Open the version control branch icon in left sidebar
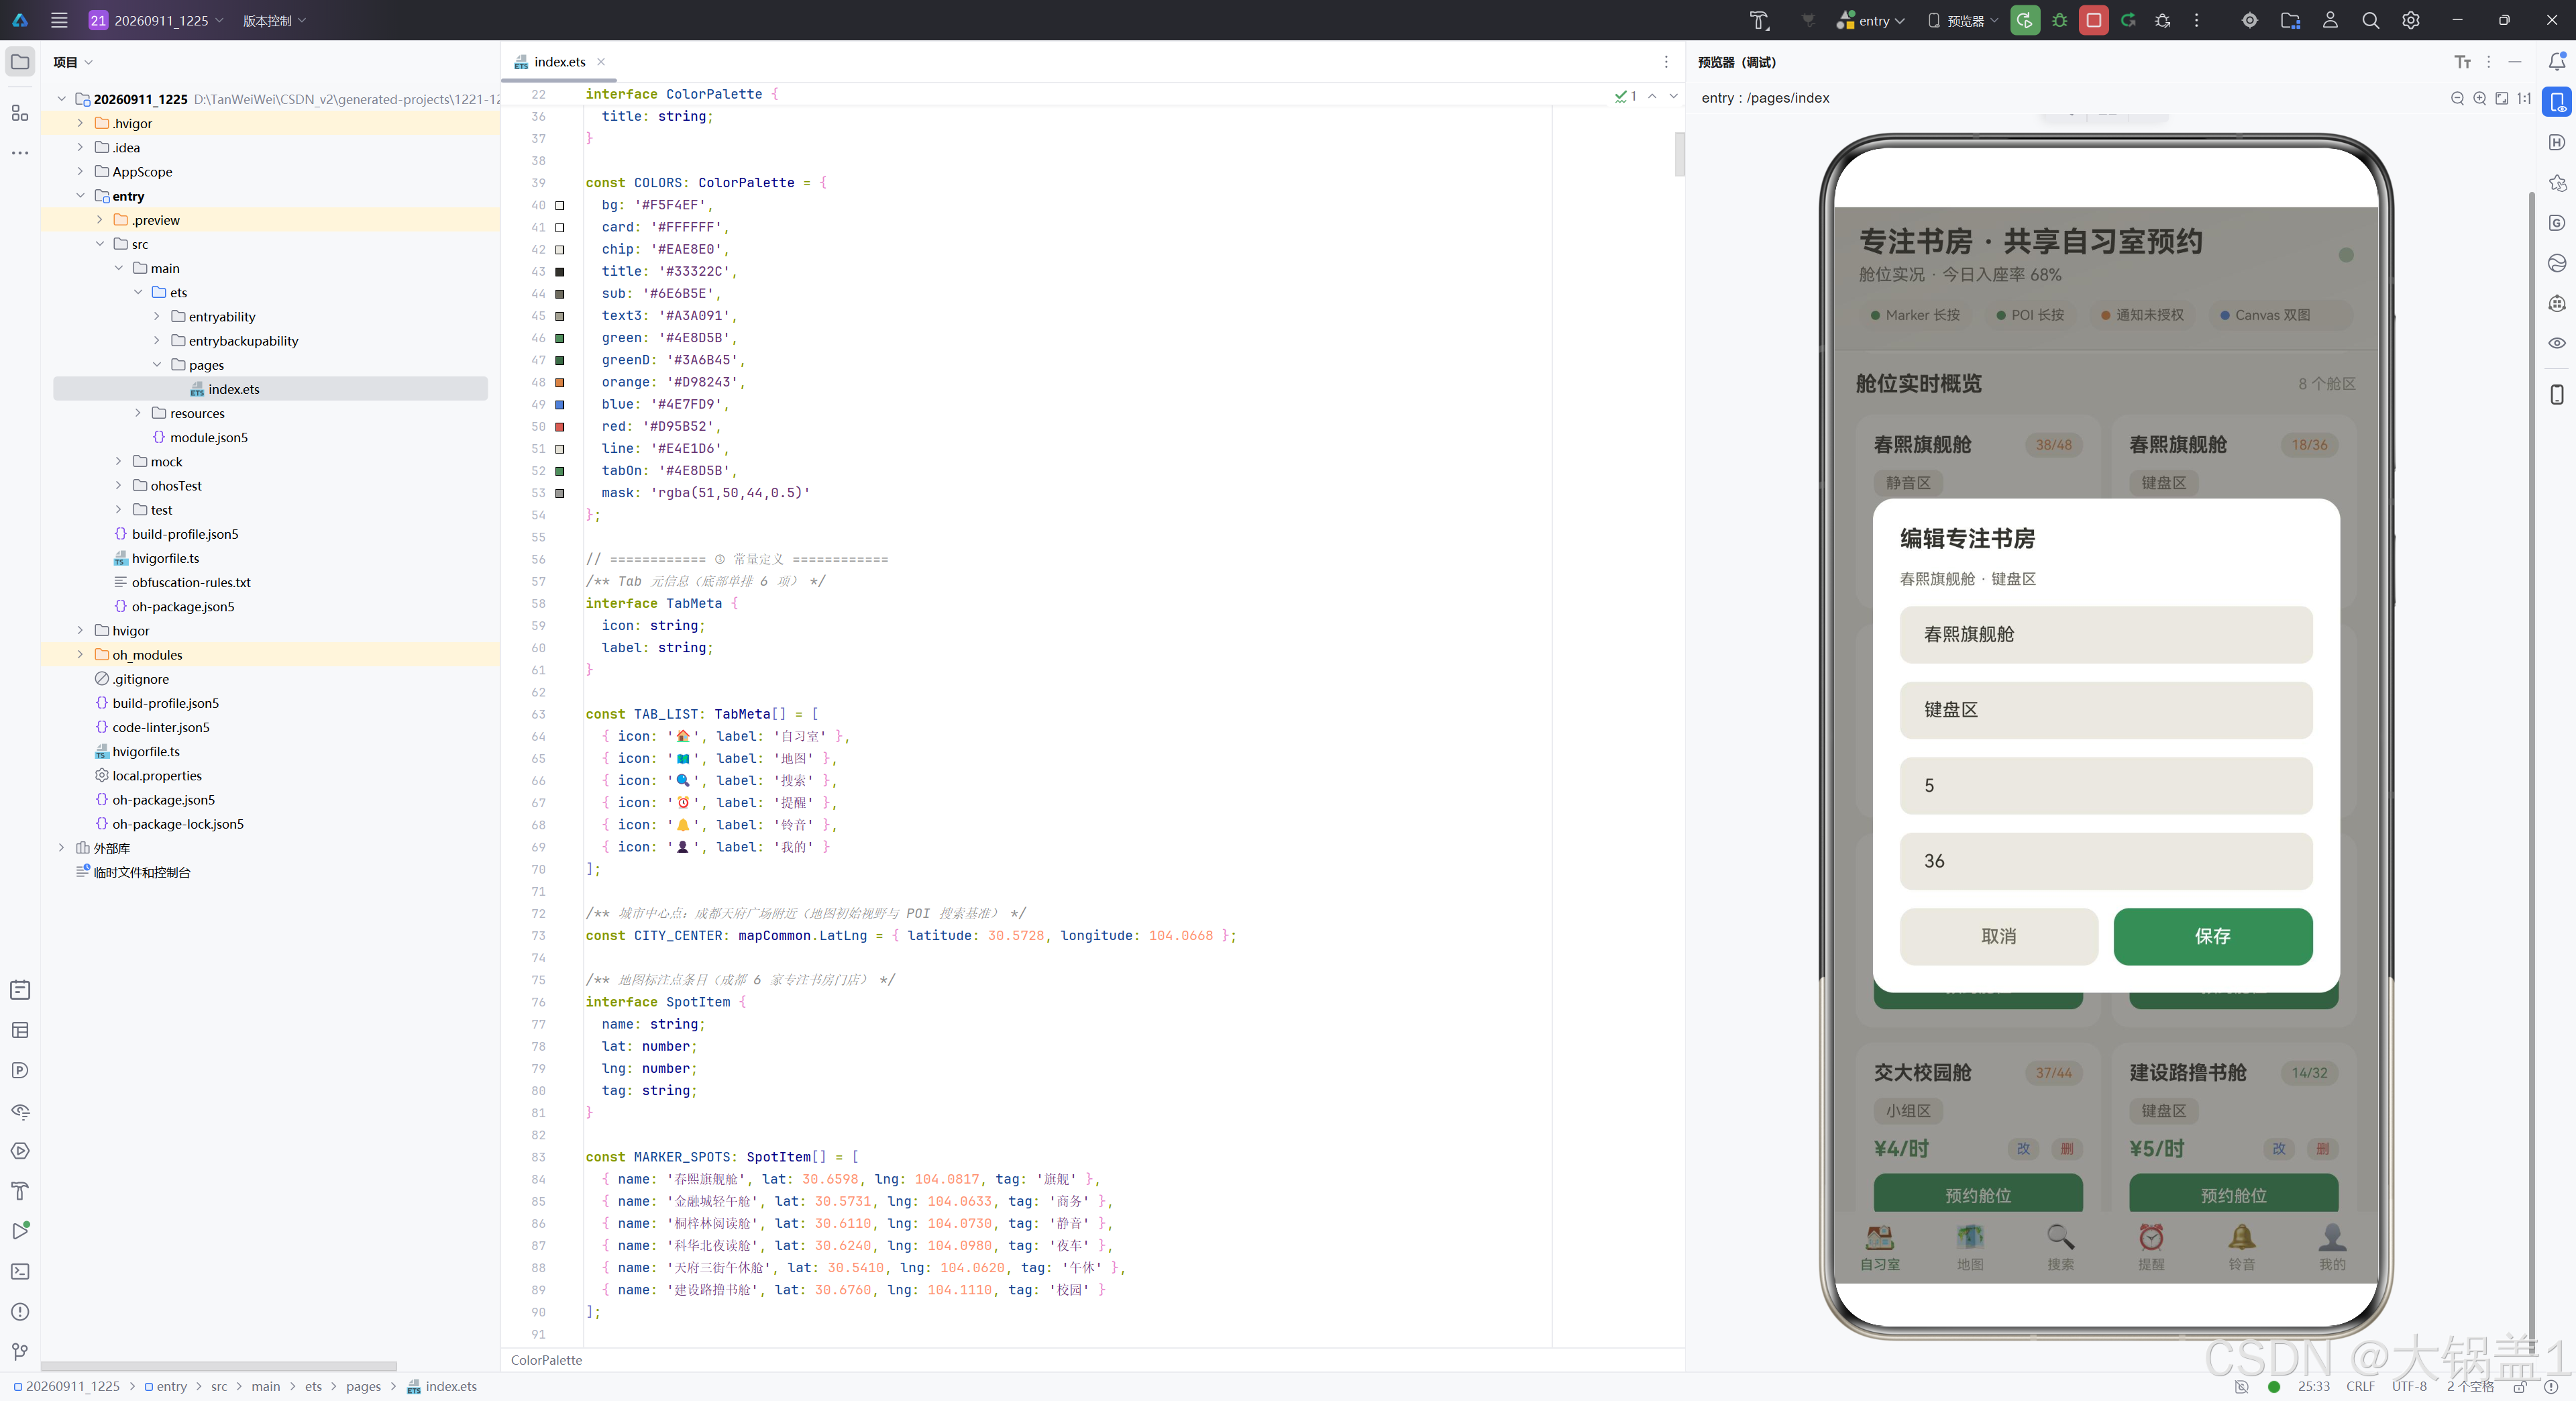Image resolution: width=2576 pixels, height=1401 pixels. click(20, 1351)
